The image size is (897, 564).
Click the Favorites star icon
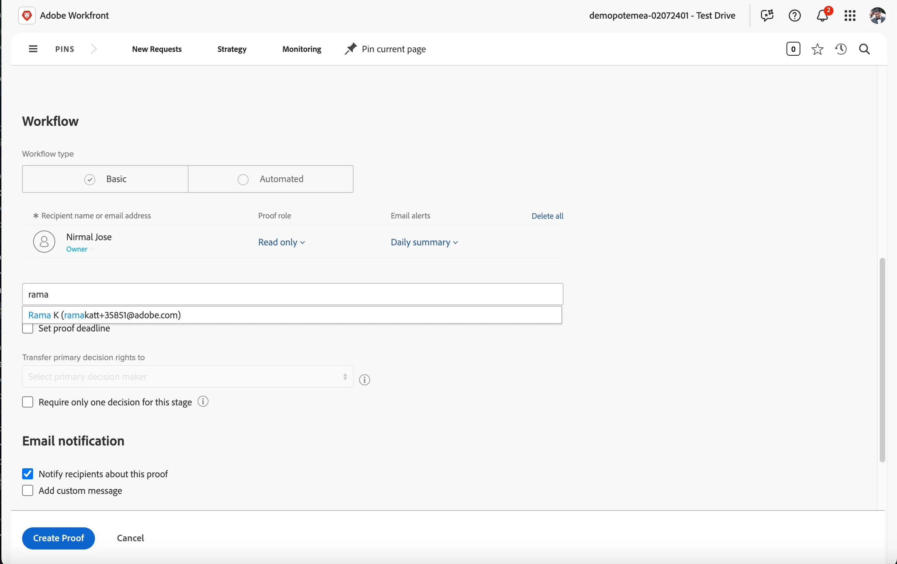[817, 49]
